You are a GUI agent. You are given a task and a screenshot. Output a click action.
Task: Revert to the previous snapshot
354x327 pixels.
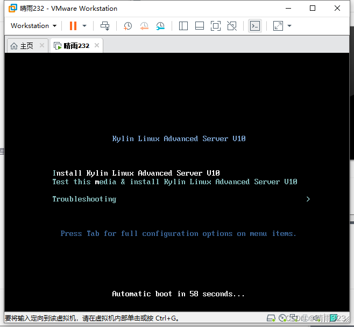144,26
